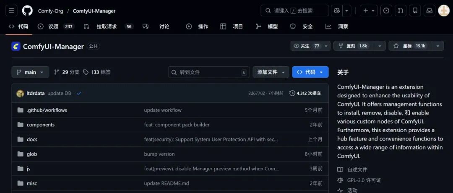Open the notifications inbox icon
This screenshot has width=453, height=193.
point(430,10)
